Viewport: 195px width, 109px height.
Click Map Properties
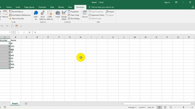point(96,12)
